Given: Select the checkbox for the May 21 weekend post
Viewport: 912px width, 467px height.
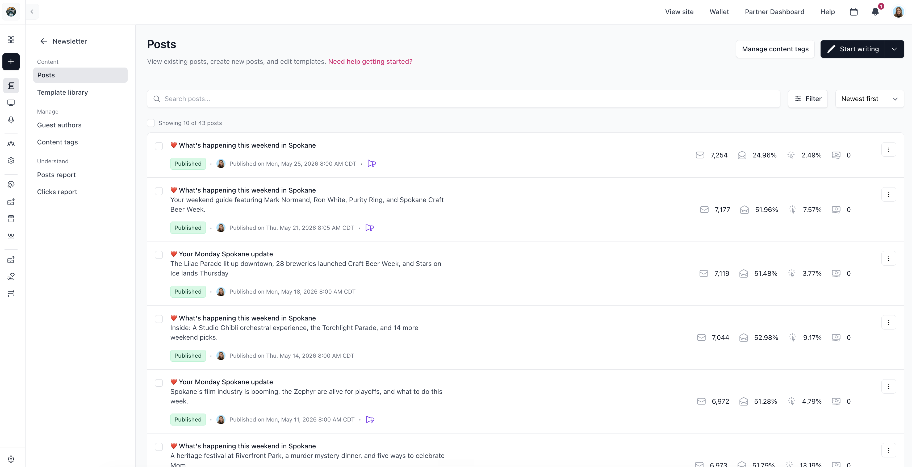Looking at the screenshot, I should (159, 191).
